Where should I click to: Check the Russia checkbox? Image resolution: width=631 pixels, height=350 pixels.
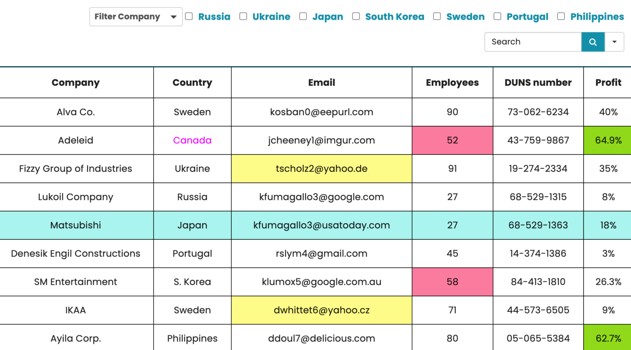point(189,16)
